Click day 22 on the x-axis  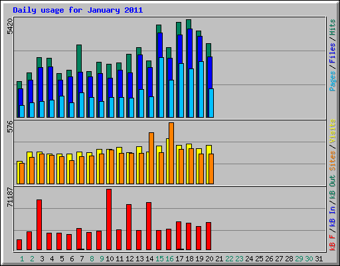(x=229, y=259)
